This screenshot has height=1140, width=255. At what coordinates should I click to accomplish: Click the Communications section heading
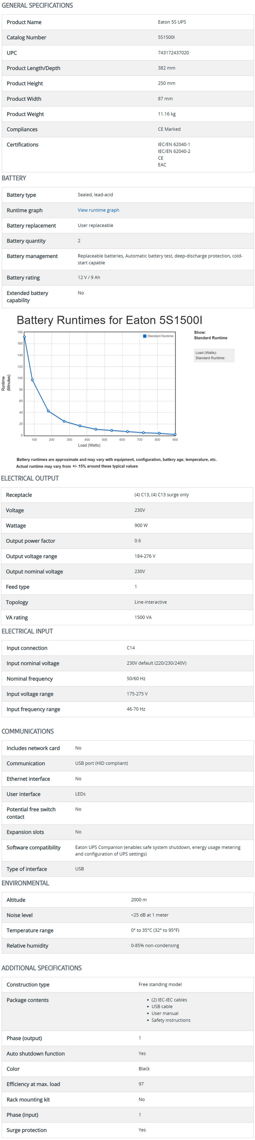tap(27, 732)
